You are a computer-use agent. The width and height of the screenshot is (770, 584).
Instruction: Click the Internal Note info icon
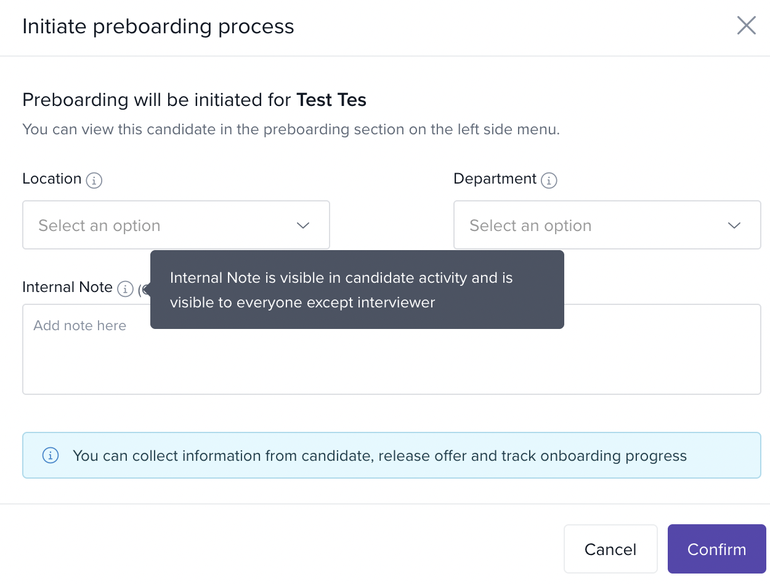125,288
